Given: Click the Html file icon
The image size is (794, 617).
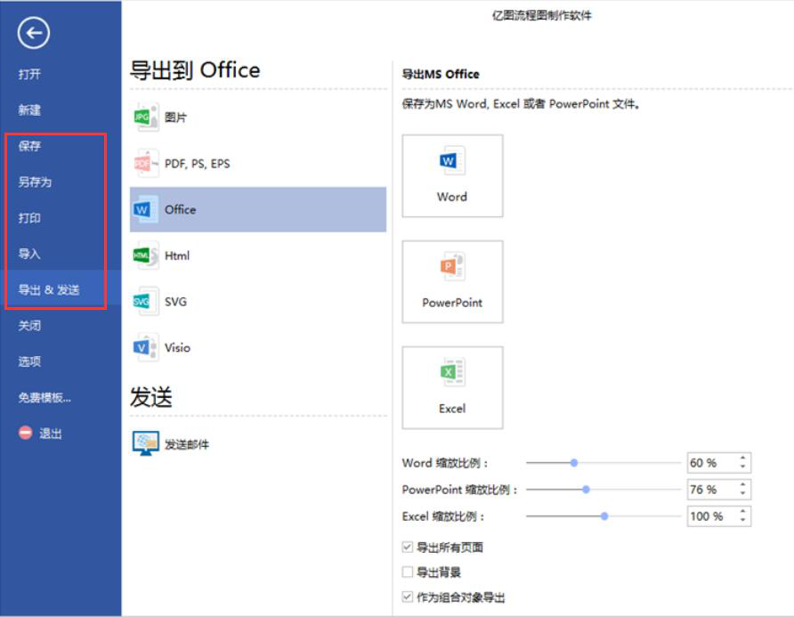Looking at the screenshot, I should point(146,256).
